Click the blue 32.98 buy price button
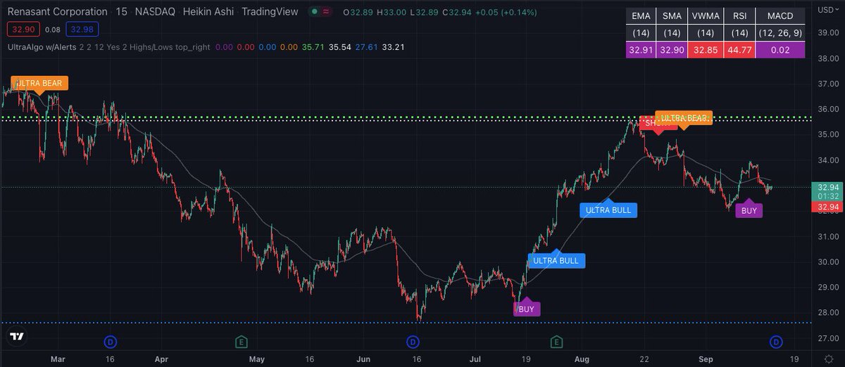Viewport: 845px width, 367px height. 81,30
